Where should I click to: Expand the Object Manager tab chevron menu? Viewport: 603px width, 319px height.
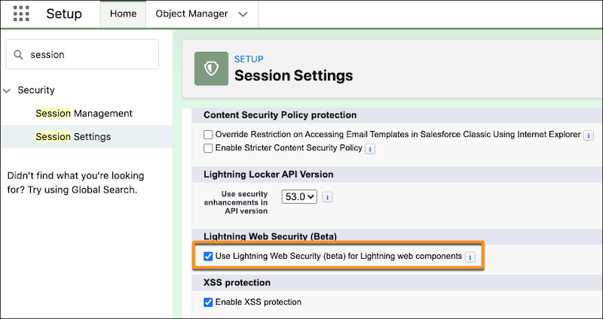point(243,14)
